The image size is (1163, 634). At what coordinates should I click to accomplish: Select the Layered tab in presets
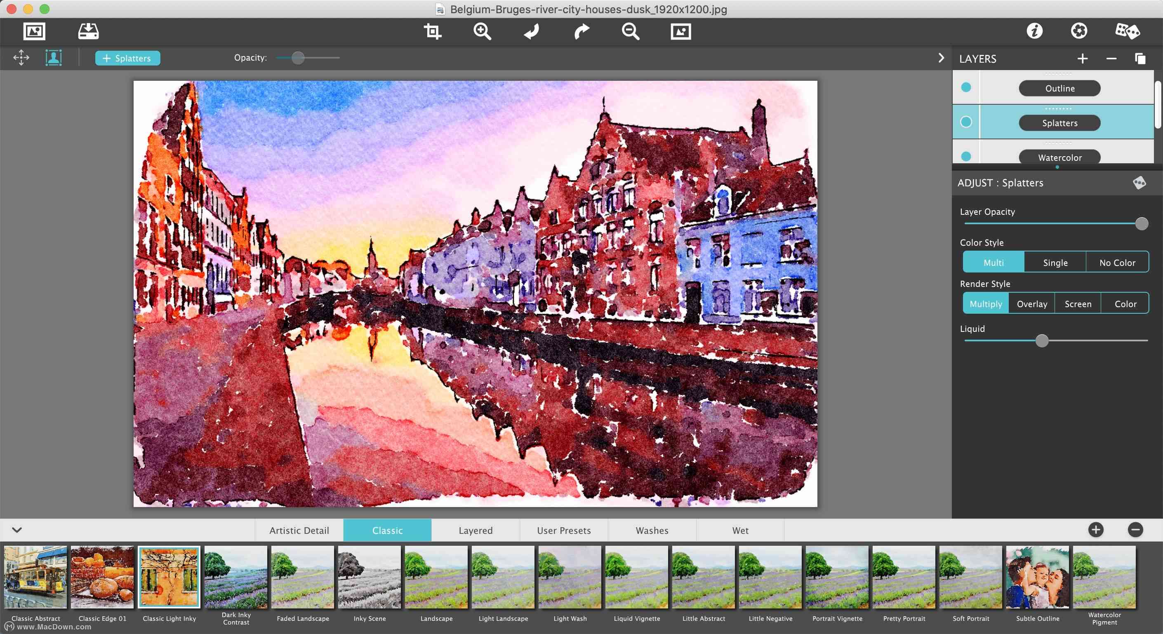point(475,530)
